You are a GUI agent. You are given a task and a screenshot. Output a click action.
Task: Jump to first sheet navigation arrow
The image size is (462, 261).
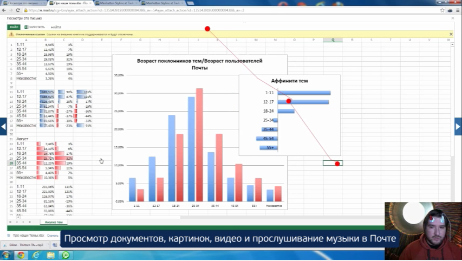[x=10, y=222]
